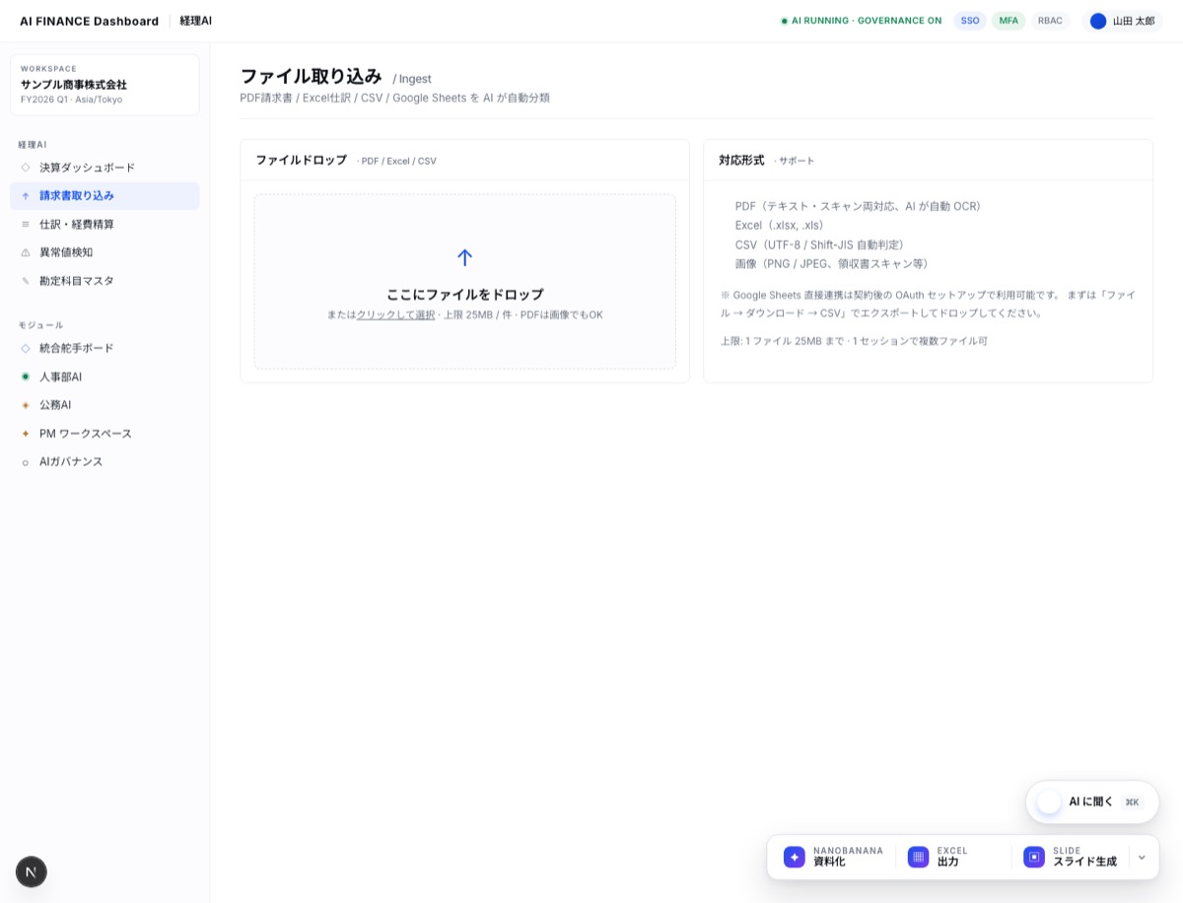
Task: Expand the bottom action bar chevron
Action: pyautogui.click(x=1142, y=858)
